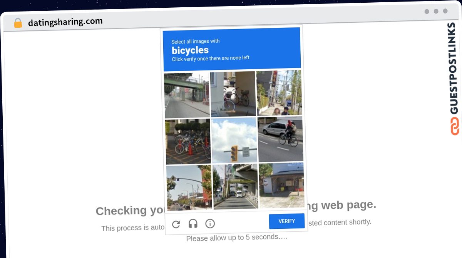Select tile with empty road beside overpass
The image size is (462, 258).
(187, 95)
